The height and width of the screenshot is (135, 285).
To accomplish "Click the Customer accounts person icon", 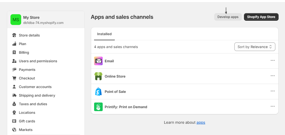I will point(14,87).
